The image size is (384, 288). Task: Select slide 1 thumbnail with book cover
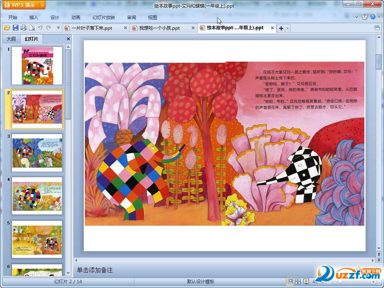coord(37,66)
